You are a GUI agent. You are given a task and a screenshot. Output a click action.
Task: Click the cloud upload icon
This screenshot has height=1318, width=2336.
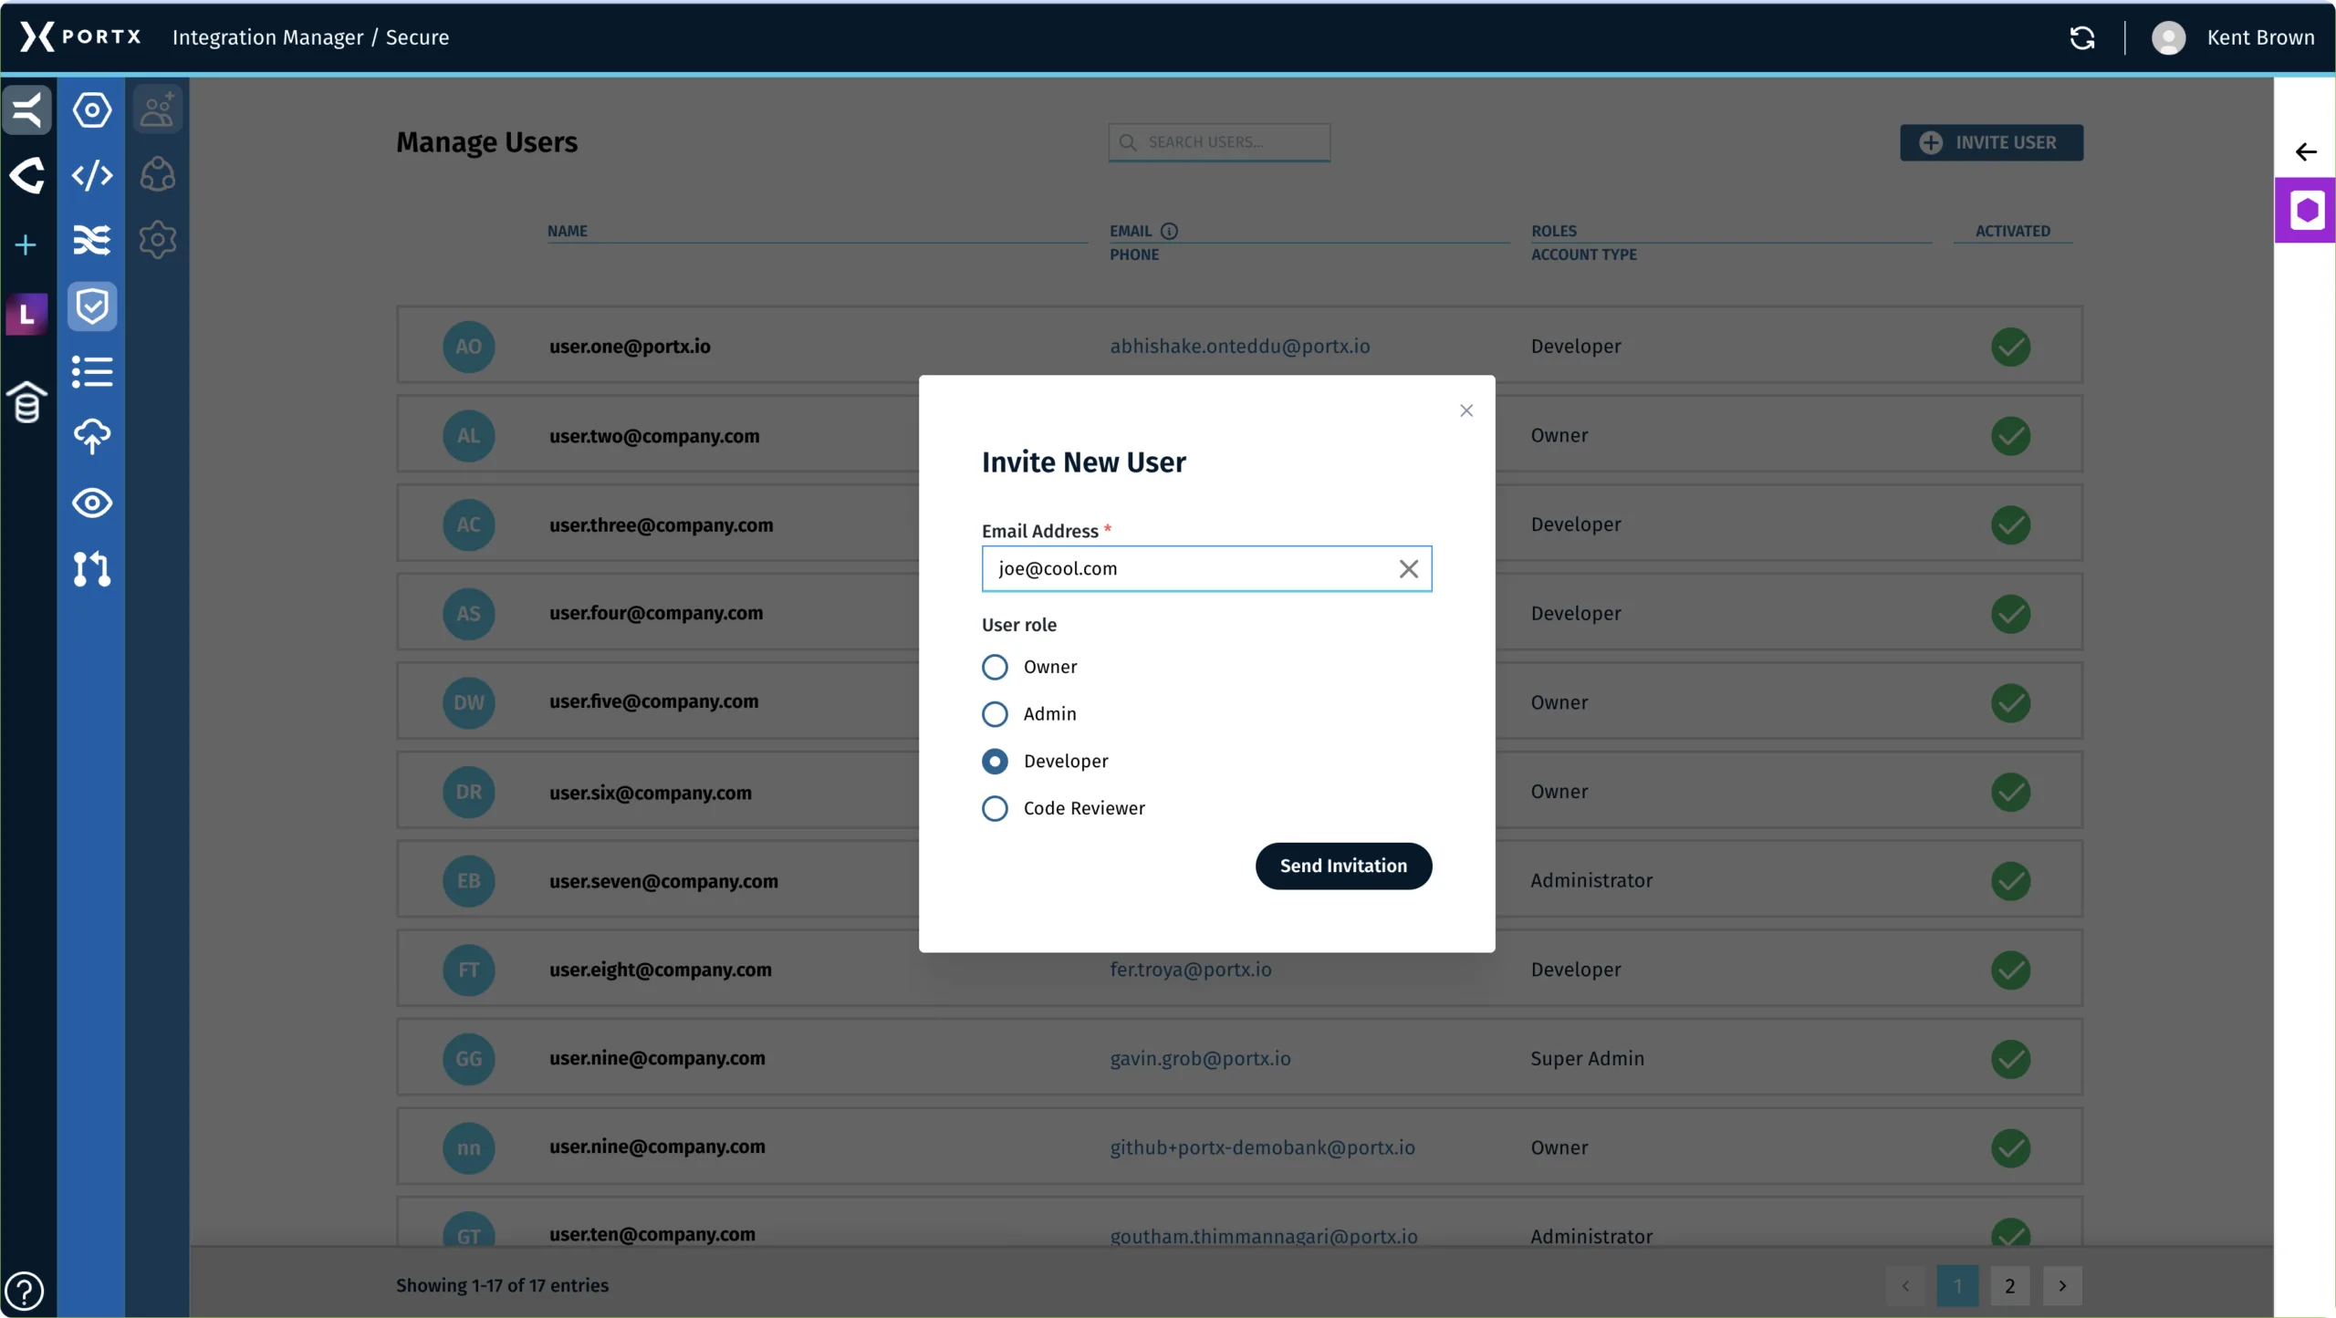click(x=92, y=437)
